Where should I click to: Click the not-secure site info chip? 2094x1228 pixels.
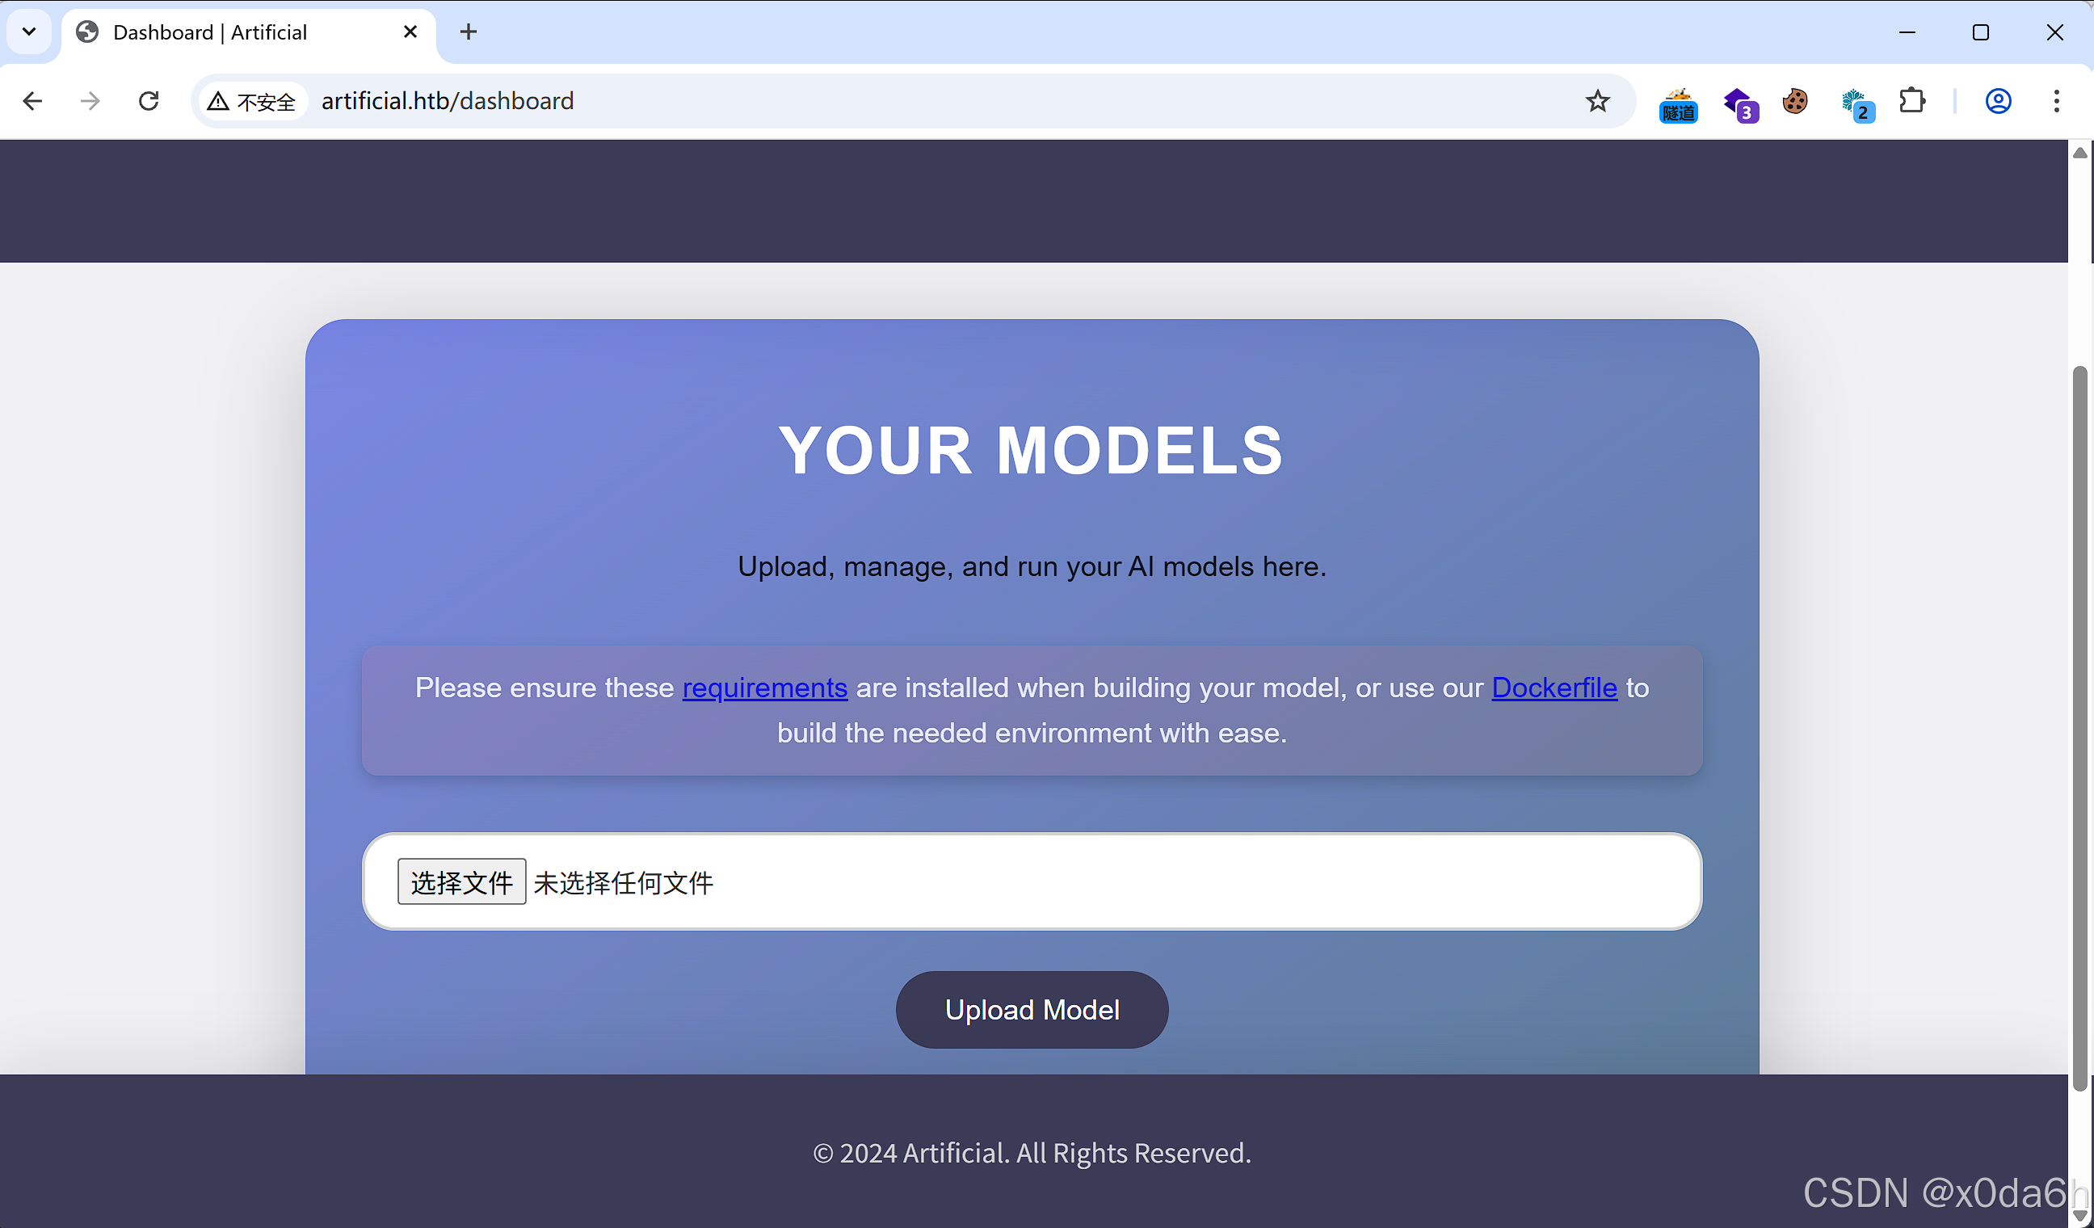[253, 101]
